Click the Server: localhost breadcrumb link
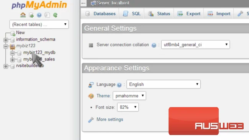This screenshot has height=140, width=249. click(113, 3)
